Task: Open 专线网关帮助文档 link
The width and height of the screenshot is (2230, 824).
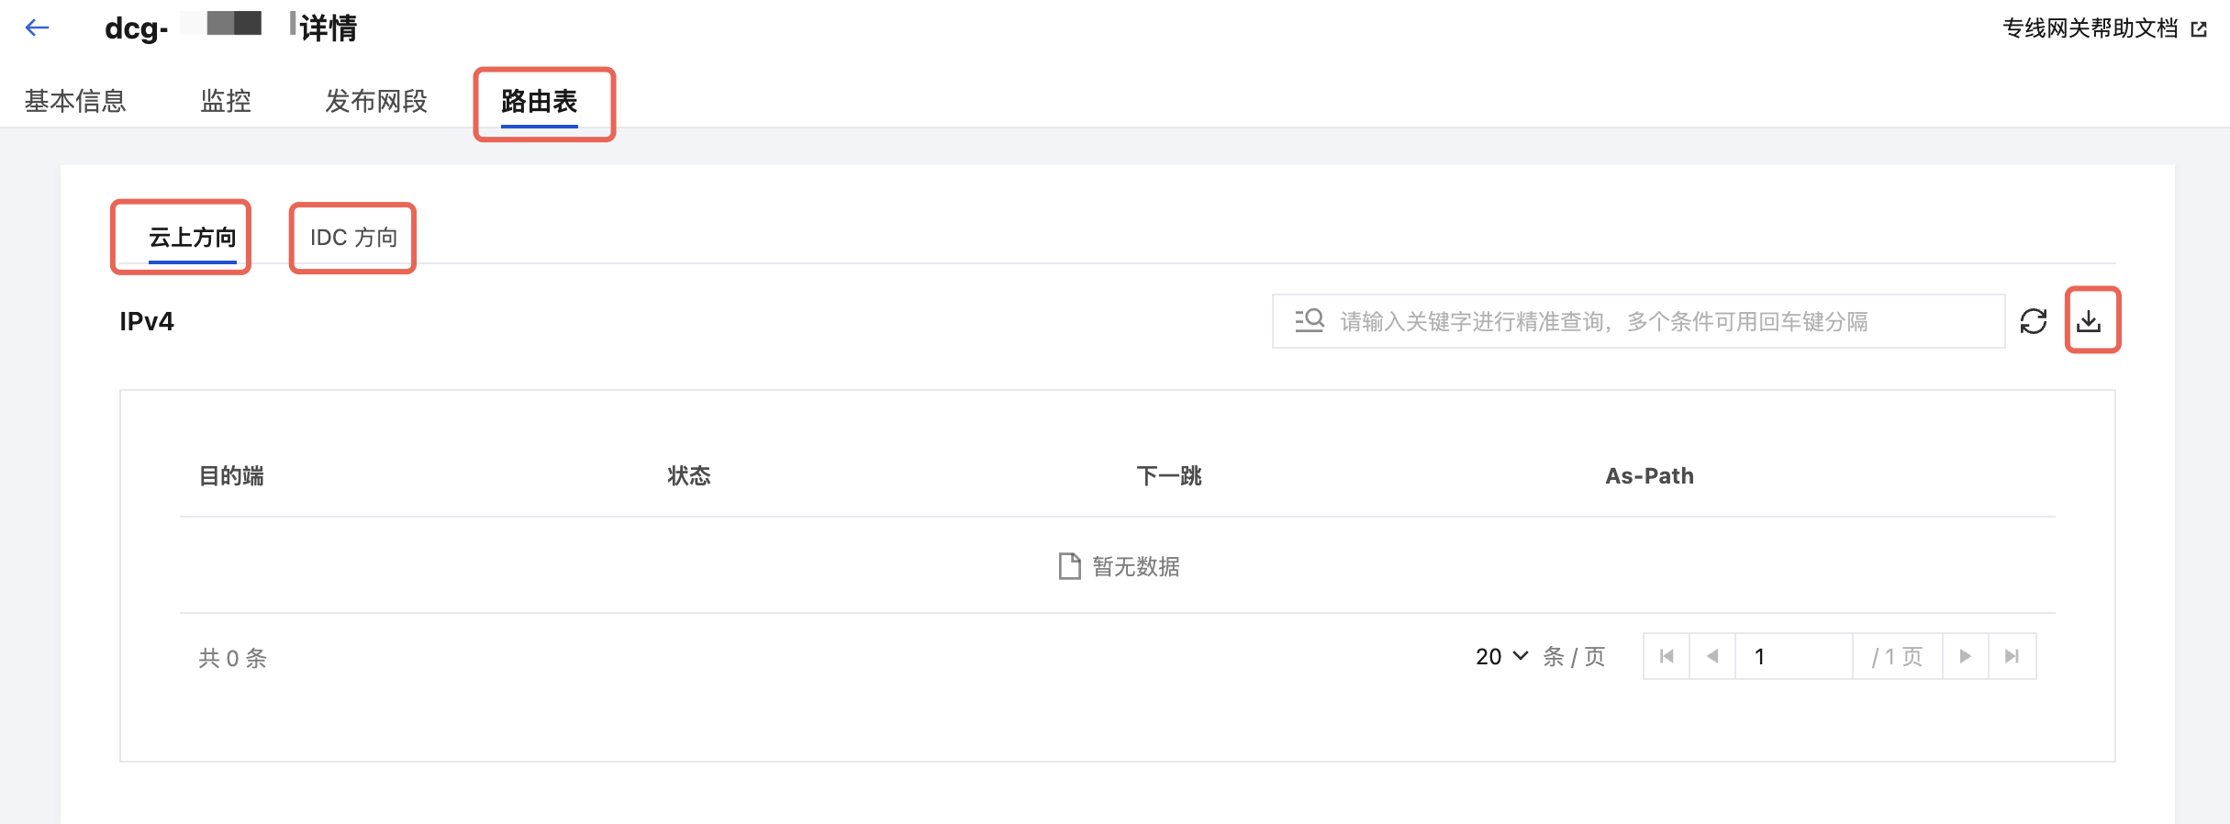Action: (x=2090, y=29)
